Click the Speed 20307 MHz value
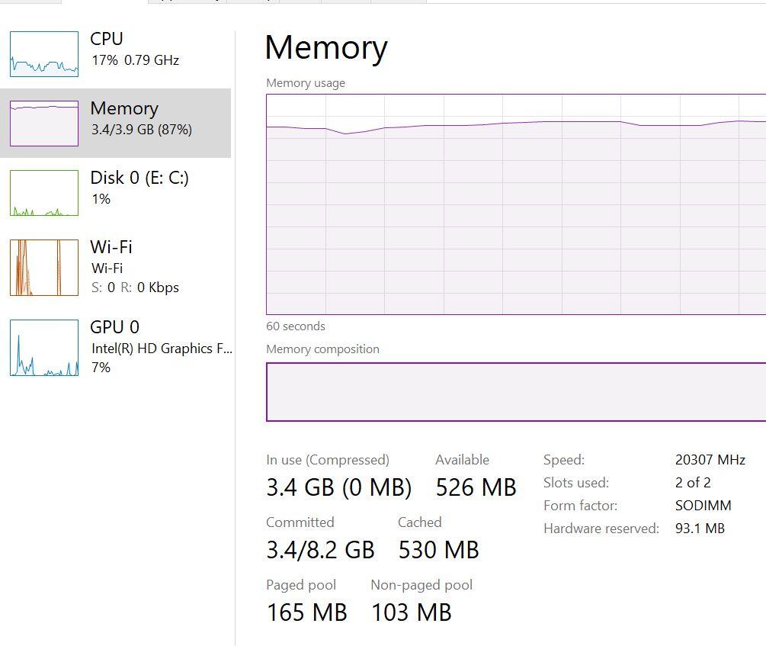The image size is (766, 646). (710, 460)
